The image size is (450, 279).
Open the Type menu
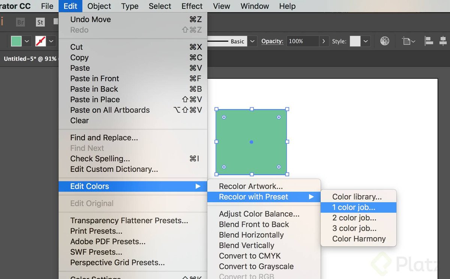[130, 6]
